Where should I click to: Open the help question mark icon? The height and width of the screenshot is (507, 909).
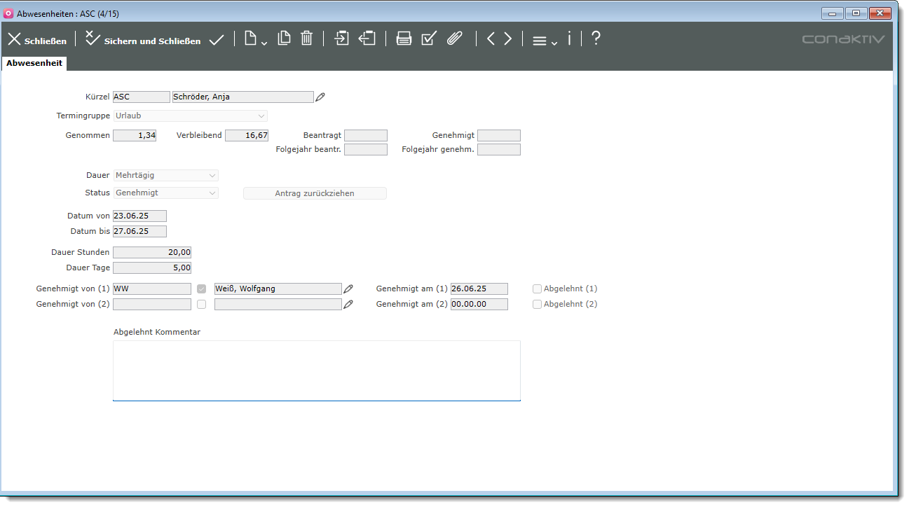coord(596,39)
